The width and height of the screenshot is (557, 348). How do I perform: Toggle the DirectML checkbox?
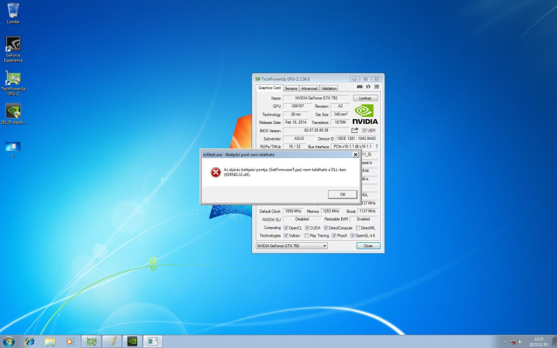(x=358, y=228)
